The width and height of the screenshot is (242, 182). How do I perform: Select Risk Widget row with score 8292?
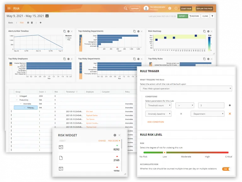89,147
